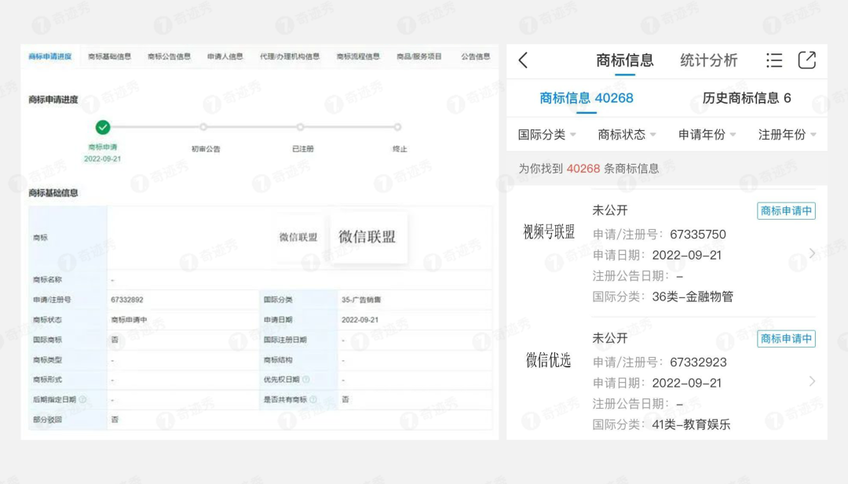The height and width of the screenshot is (484, 848).
Task: Click the 视频号联盟 trademark image
Action: pos(548,231)
